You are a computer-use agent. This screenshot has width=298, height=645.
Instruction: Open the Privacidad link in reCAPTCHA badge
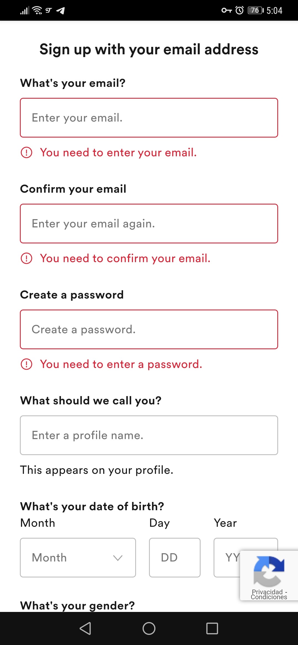pyautogui.click(x=267, y=592)
